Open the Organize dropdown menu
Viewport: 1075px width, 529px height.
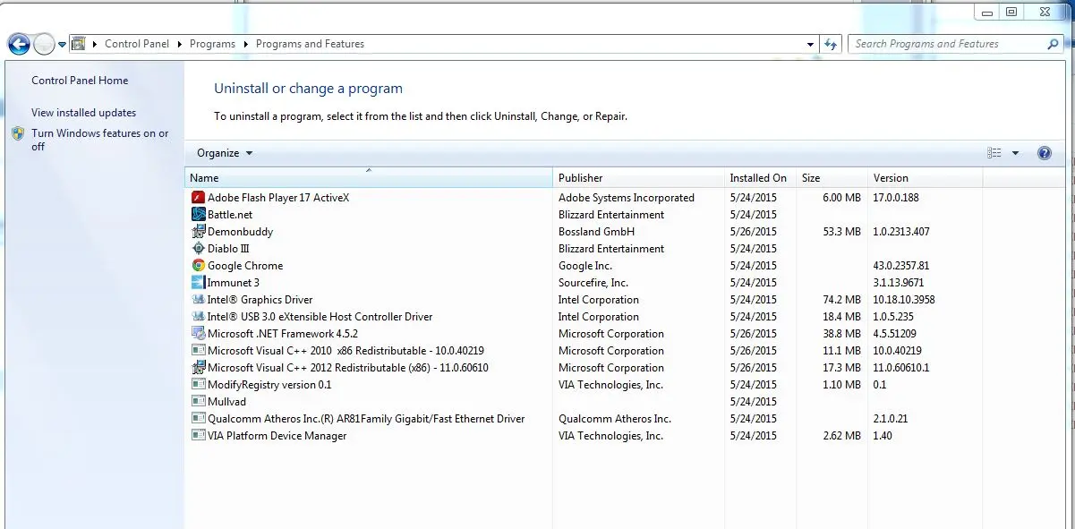tap(225, 153)
